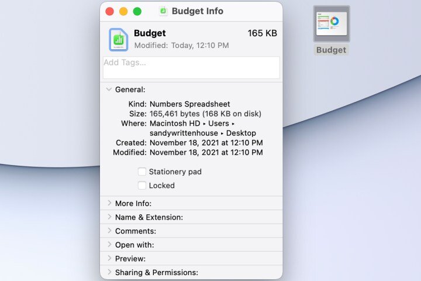
Task: Expand the More Info section
Action: pyautogui.click(x=109, y=203)
